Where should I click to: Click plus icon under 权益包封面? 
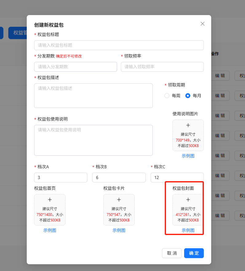188,200
